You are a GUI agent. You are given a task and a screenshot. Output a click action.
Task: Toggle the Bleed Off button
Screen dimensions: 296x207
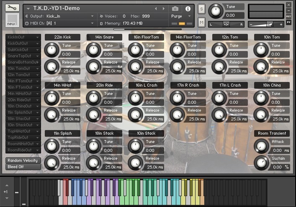[23, 167]
